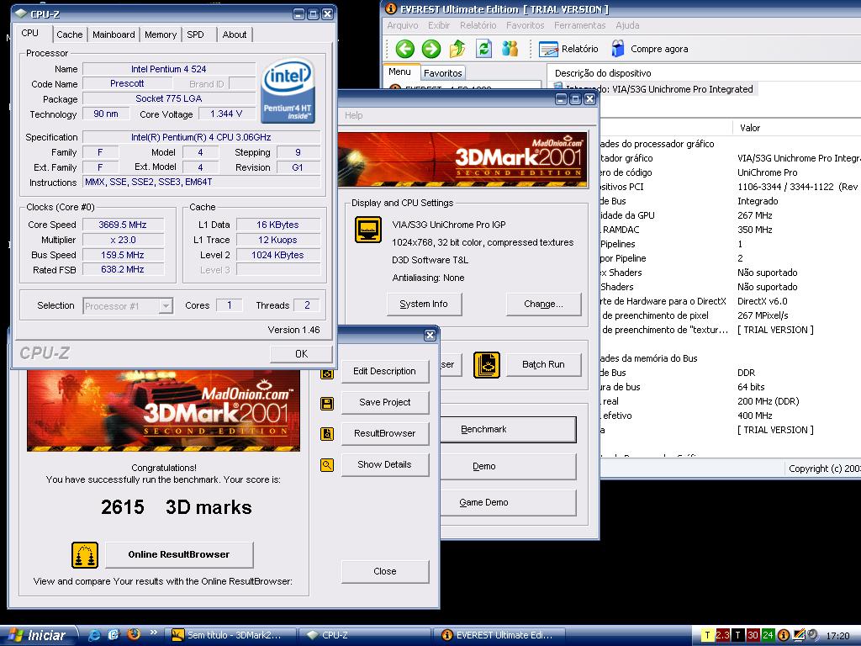Click Show Details magnifier icon
Image resolution: width=861 pixels, height=646 pixels.
[x=327, y=465]
